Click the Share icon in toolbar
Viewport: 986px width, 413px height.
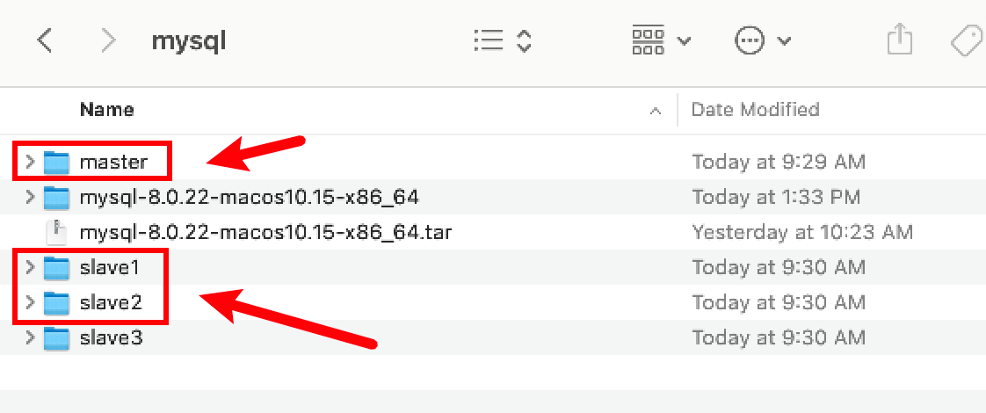point(900,40)
